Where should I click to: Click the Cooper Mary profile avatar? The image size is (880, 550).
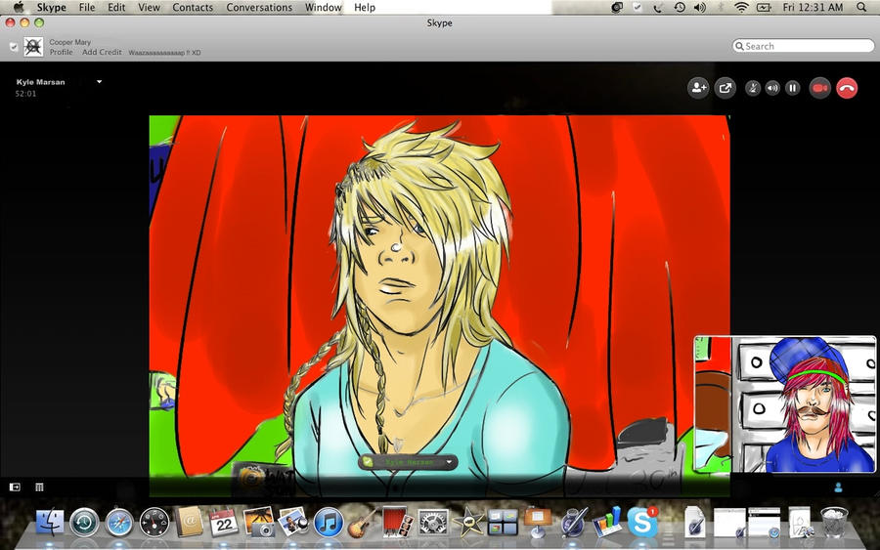click(33, 47)
